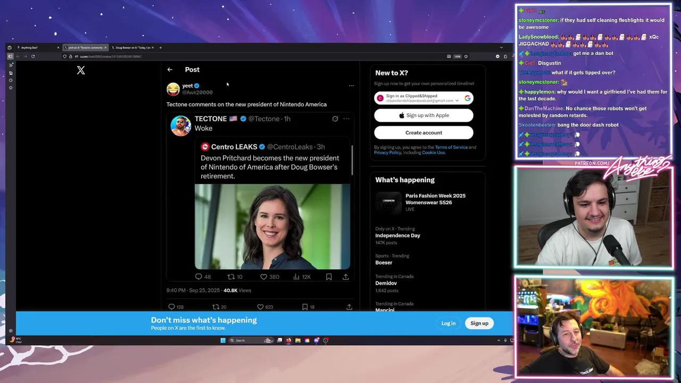
Task: Open the weather widget on the taskbar
Action: tap(15, 340)
